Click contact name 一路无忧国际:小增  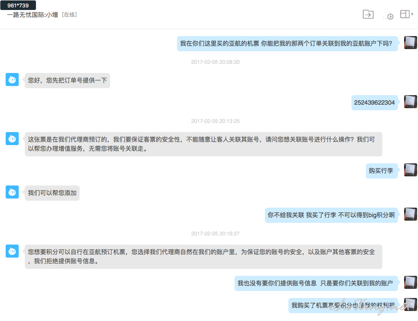click(x=33, y=15)
